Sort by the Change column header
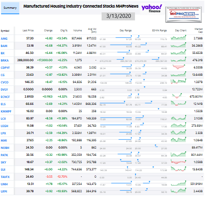 [x=48, y=31]
